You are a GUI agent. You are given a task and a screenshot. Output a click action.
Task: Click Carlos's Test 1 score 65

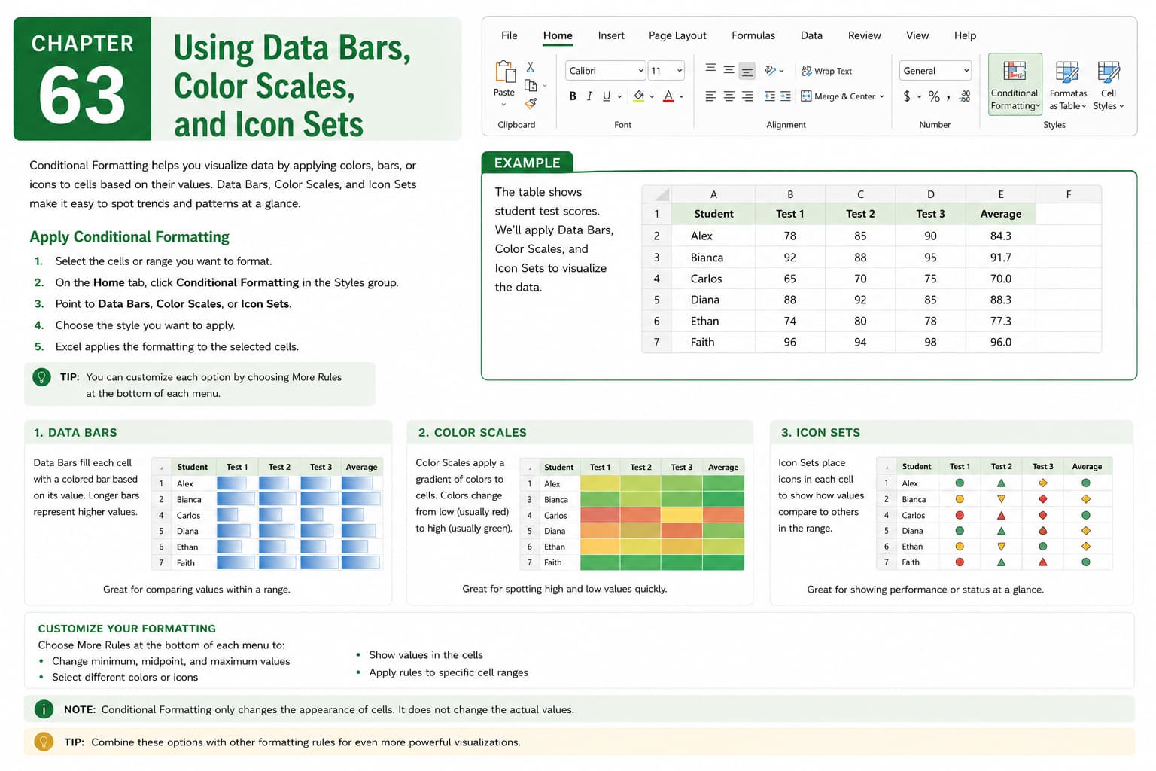click(x=789, y=279)
